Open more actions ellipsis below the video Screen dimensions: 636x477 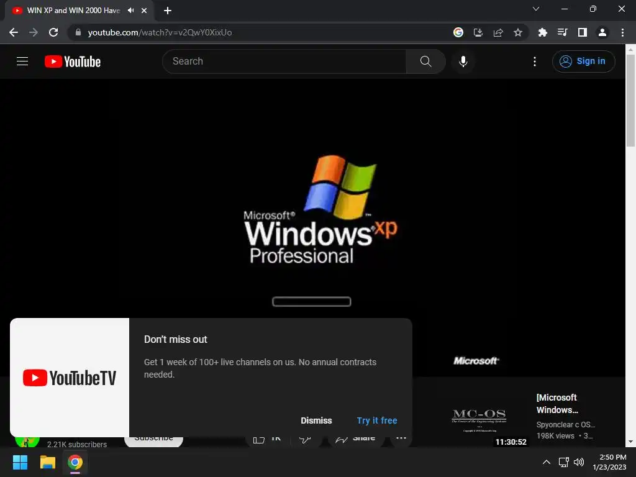[x=401, y=438]
